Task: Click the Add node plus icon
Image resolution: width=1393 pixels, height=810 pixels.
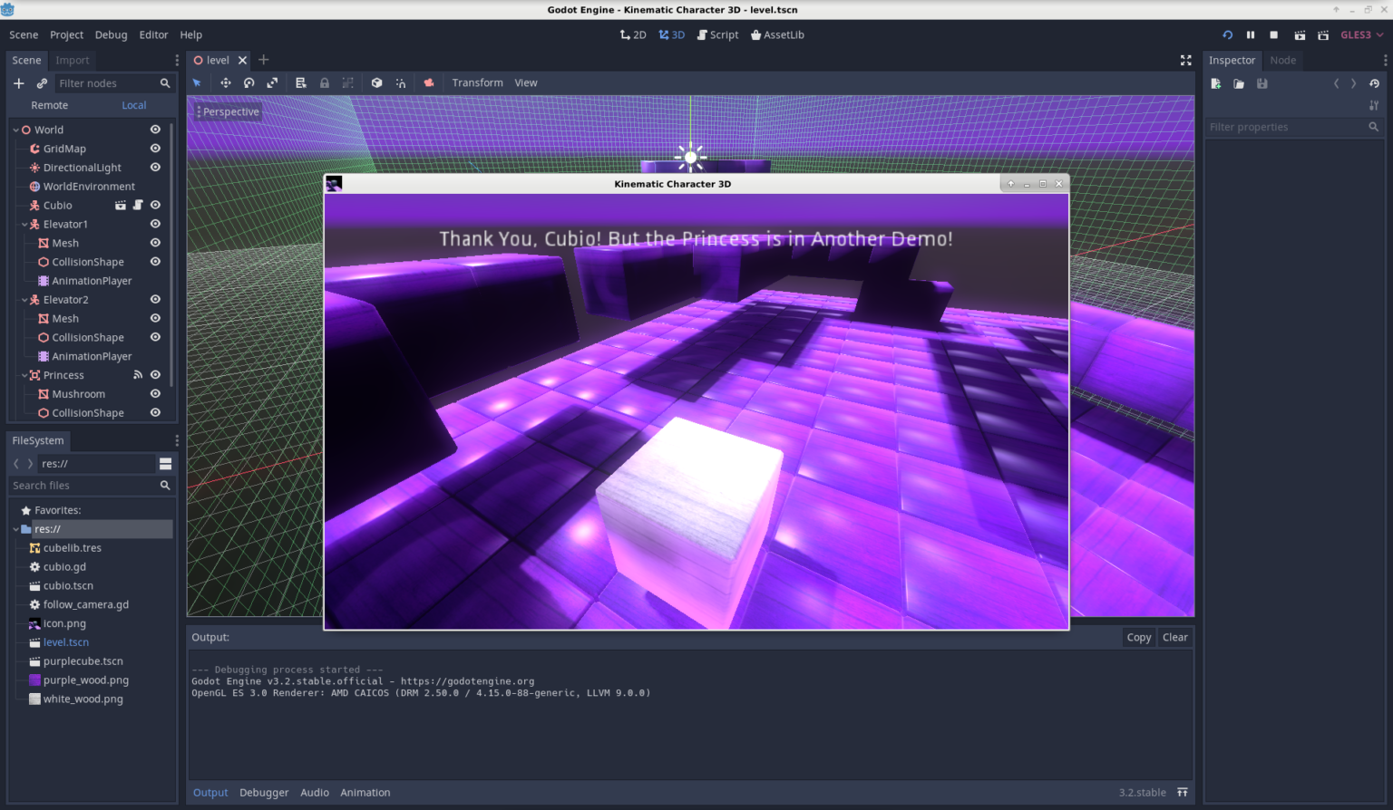Action: (x=19, y=83)
